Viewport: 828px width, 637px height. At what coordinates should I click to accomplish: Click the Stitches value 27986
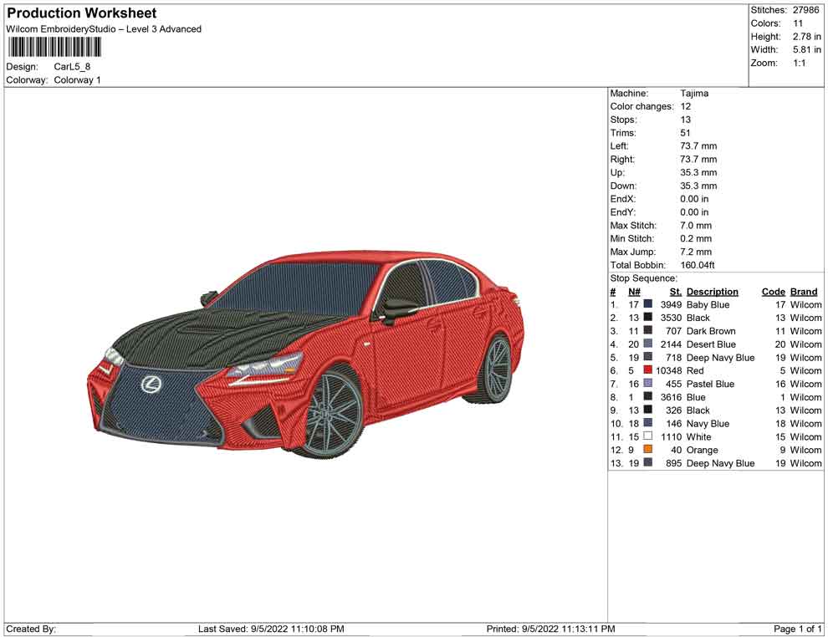click(x=806, y=10)
